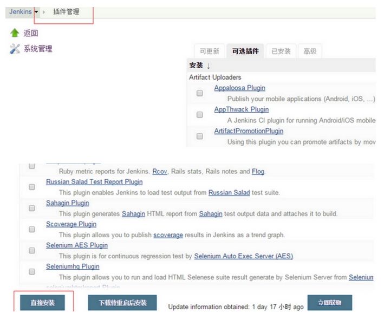This screenshot has height=319, width=384.
Task: Follow the truncated Selenium link at row end
Action: pos(361,277)
